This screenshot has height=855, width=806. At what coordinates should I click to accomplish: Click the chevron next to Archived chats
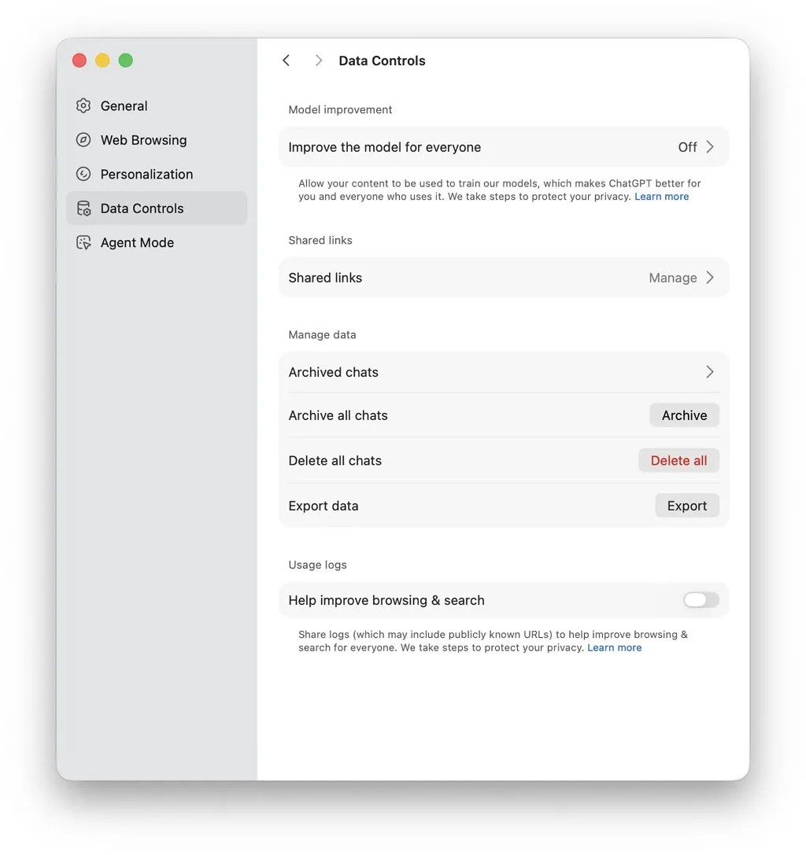click(709, 371)
